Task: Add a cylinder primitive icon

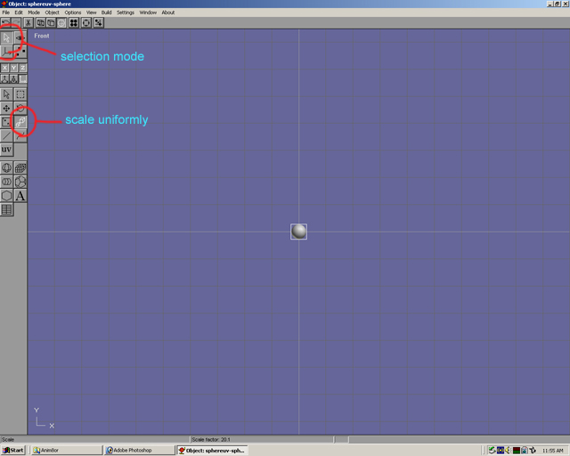Action: (6, 182)
